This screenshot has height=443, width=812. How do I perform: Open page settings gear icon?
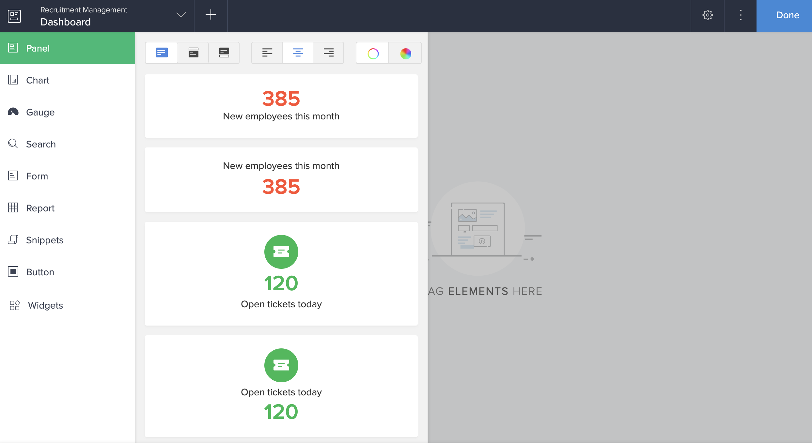(x=707, y=15)
